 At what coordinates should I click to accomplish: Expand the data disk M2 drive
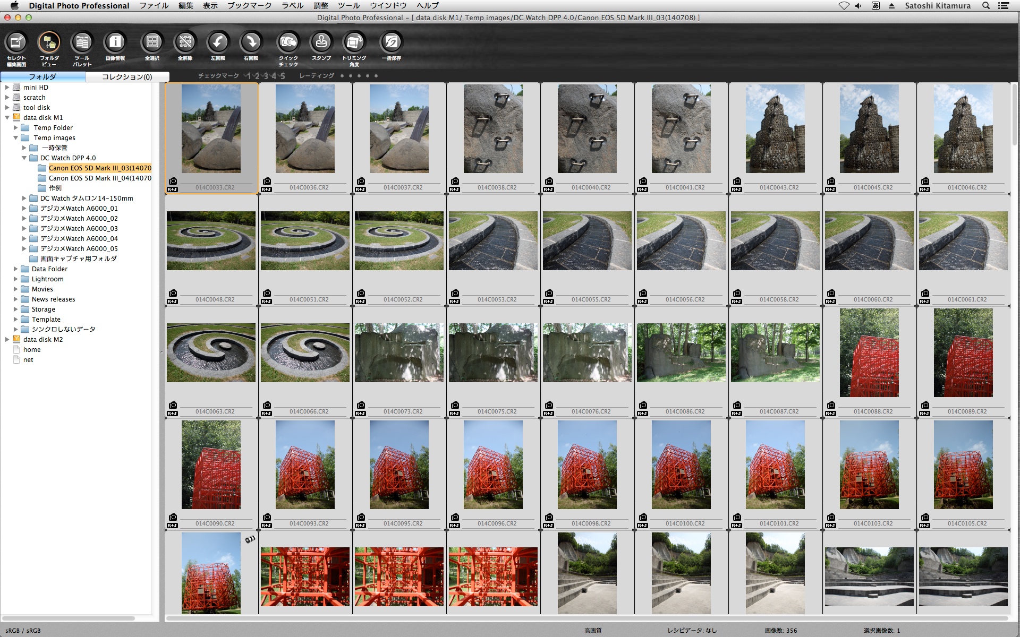pos(7,340)
